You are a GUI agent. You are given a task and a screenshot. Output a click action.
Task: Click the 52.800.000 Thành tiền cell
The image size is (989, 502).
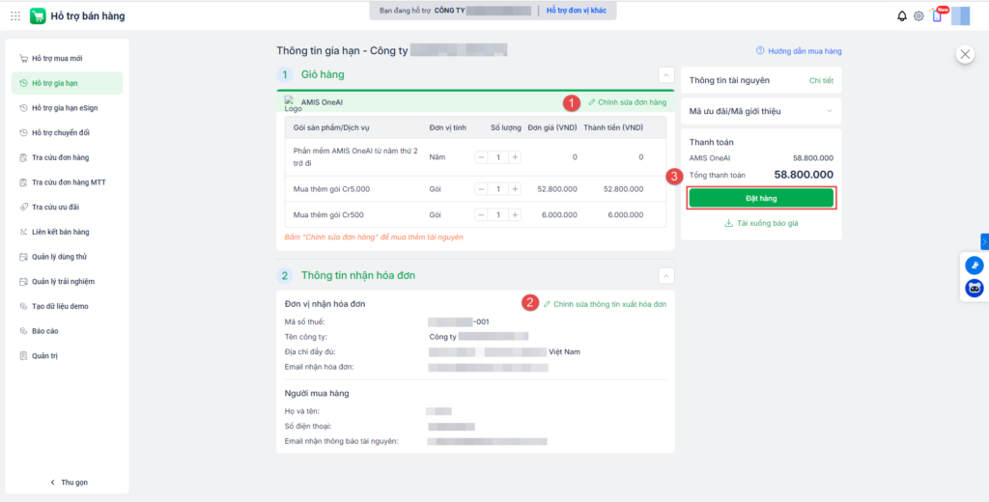point(623,189)
